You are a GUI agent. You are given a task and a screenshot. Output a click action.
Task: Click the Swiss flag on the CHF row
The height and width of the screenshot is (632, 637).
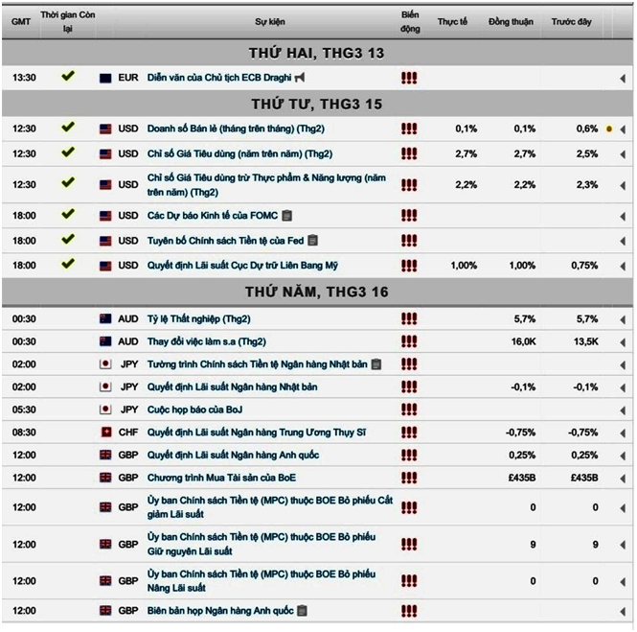(105, 433)
